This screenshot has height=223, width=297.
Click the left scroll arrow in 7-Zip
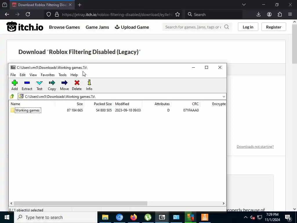click(x=11, y=203)
